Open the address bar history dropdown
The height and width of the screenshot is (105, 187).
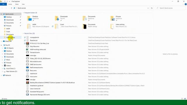tap(148, 8)
